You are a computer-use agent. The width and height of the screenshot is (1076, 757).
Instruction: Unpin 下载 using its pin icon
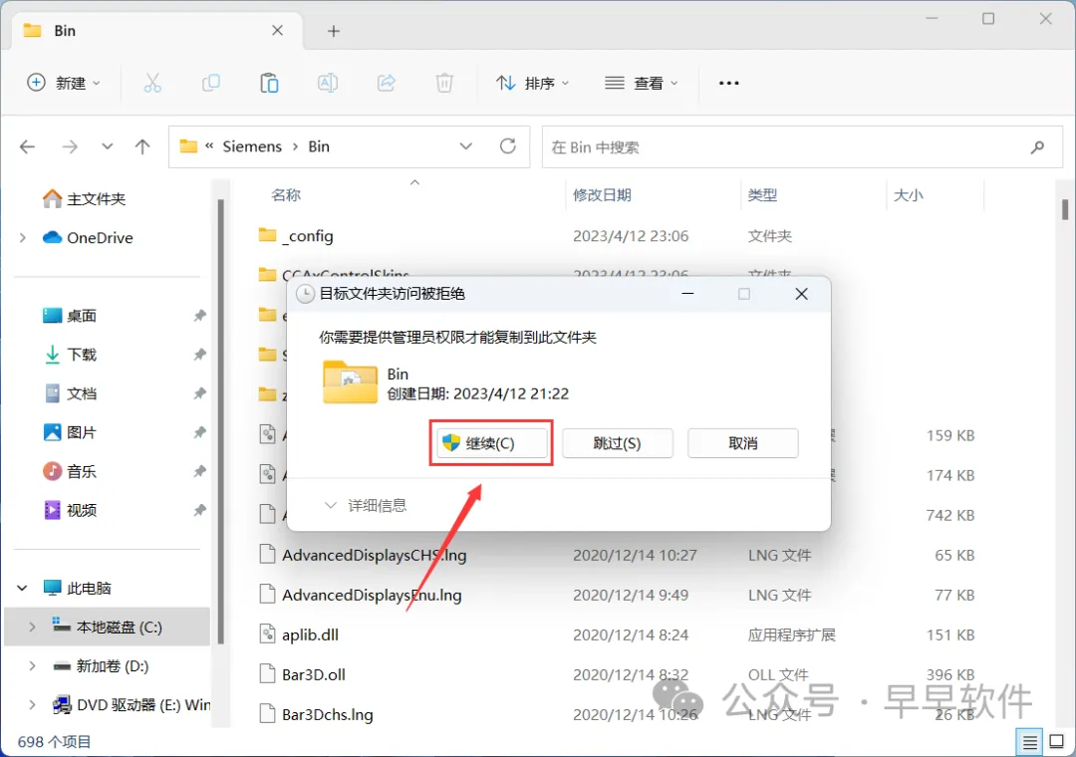pos(199,355)
